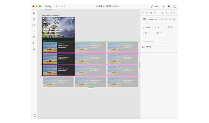Click the Align Top icon

click(x=143, y=13)
